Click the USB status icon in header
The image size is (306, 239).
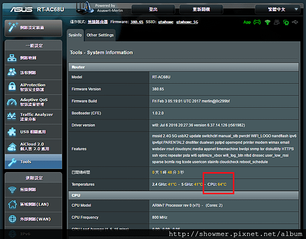(295, 22)
